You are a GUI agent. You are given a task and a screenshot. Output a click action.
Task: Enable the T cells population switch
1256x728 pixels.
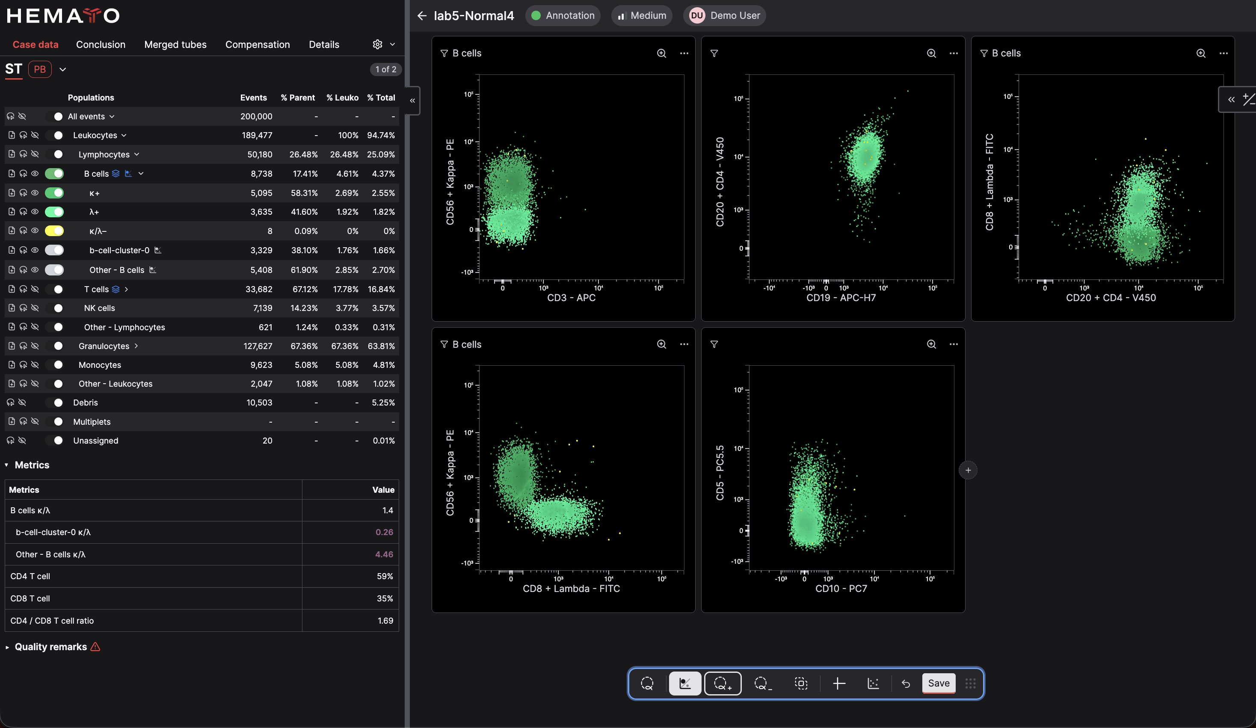tap(54, 289)
